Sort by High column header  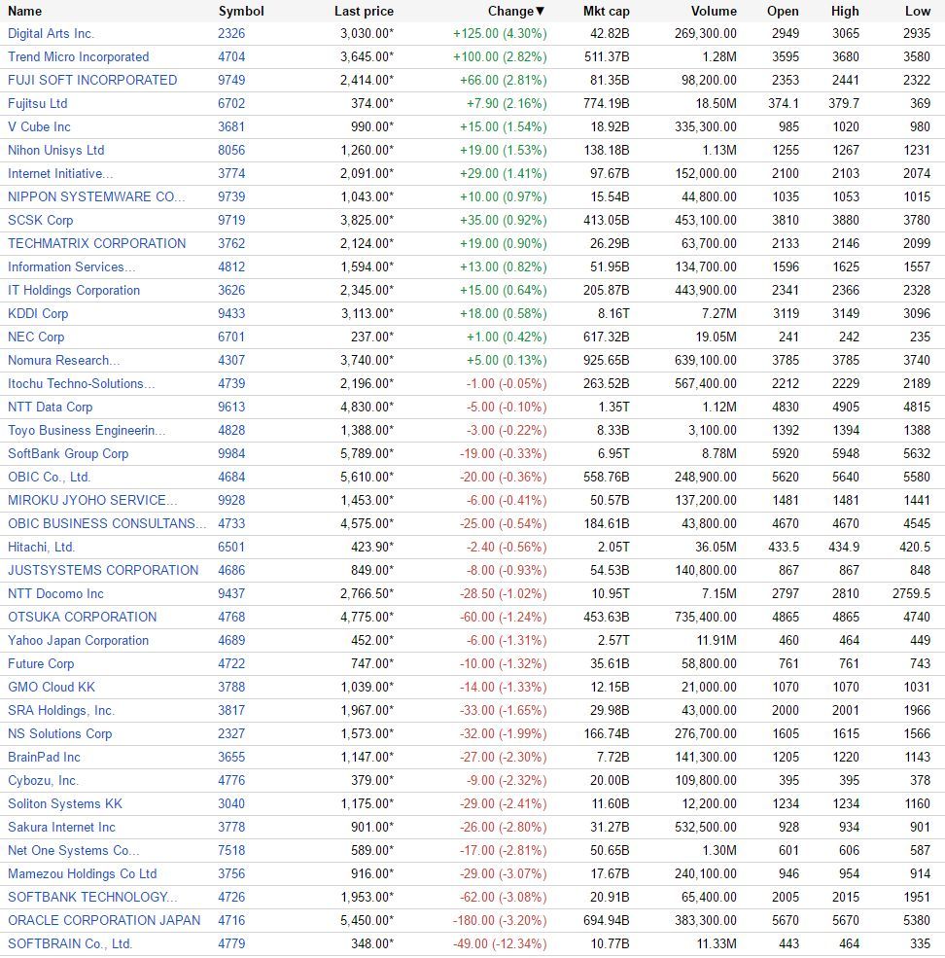point(845,11)
